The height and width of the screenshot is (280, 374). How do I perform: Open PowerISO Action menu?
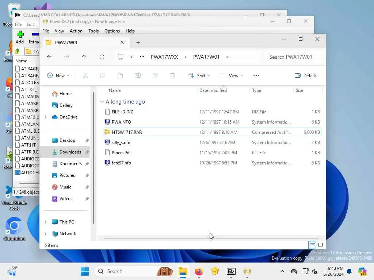(76, 31)
